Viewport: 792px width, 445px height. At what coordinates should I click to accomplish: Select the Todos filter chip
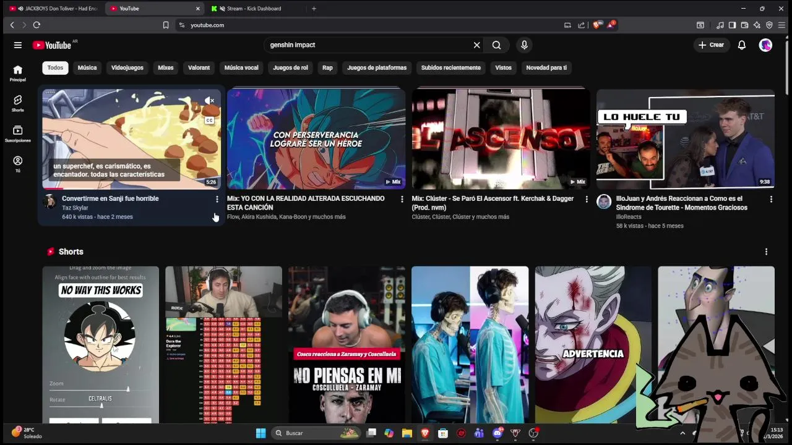[x=55, y=68]
